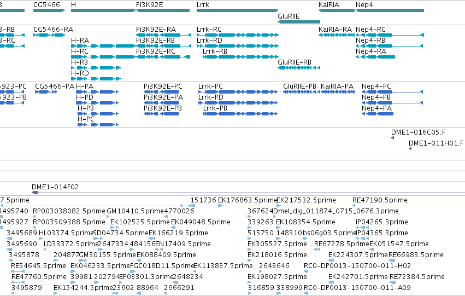Select the HL03374.5prime marker
465x296 pixels.
coord(41,239)
